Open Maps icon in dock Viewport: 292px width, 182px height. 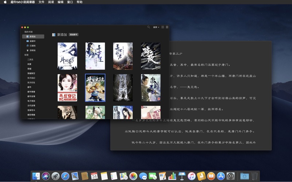(123, 176)
